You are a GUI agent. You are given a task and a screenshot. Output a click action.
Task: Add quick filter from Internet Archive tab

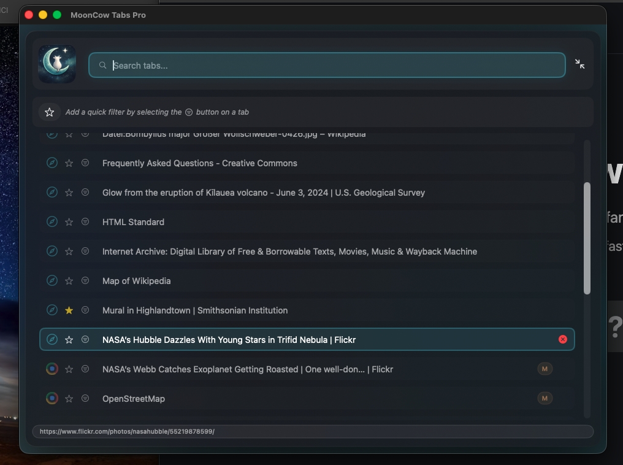(85, 251)
